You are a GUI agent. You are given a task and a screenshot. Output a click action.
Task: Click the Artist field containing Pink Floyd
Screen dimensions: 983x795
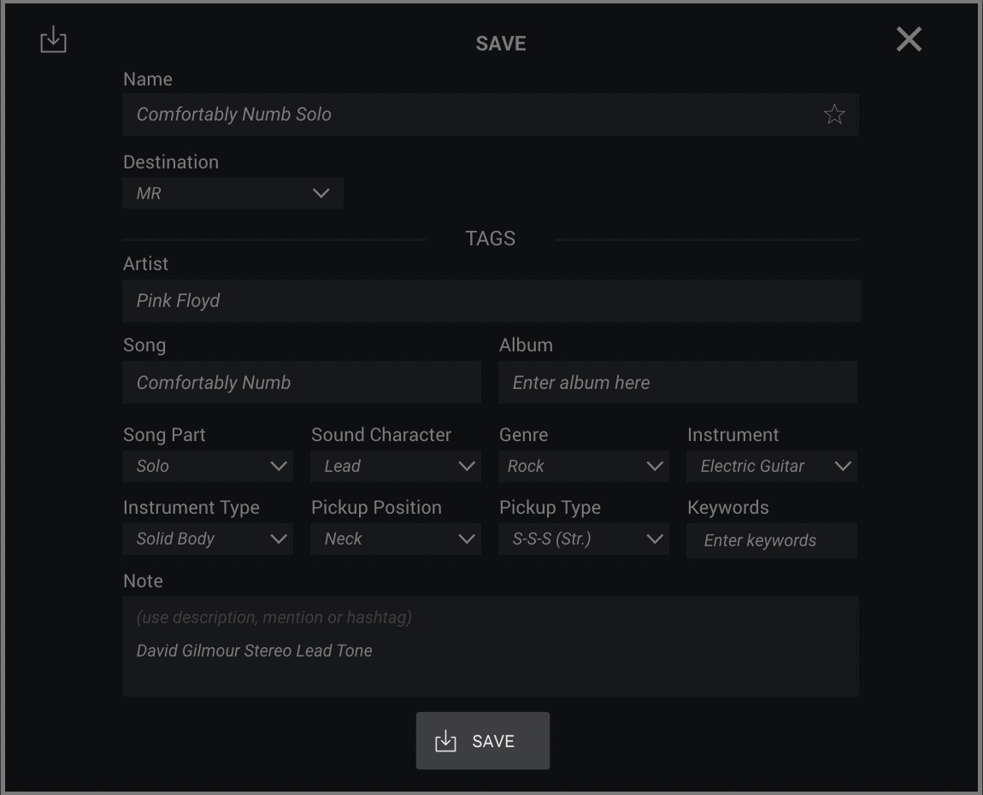coord(491,301)
